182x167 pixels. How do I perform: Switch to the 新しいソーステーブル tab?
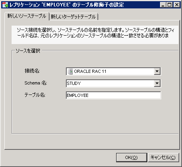tap(27, 16)
